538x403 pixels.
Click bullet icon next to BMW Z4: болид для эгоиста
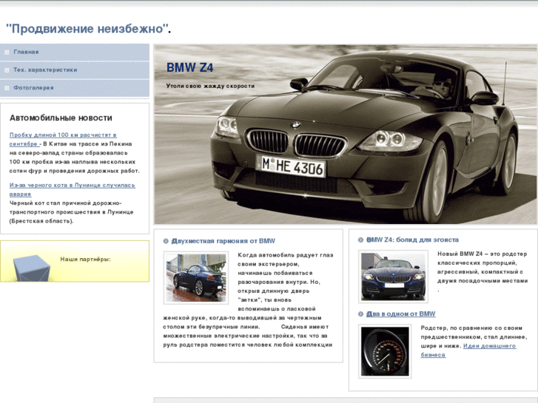point(360,240)
